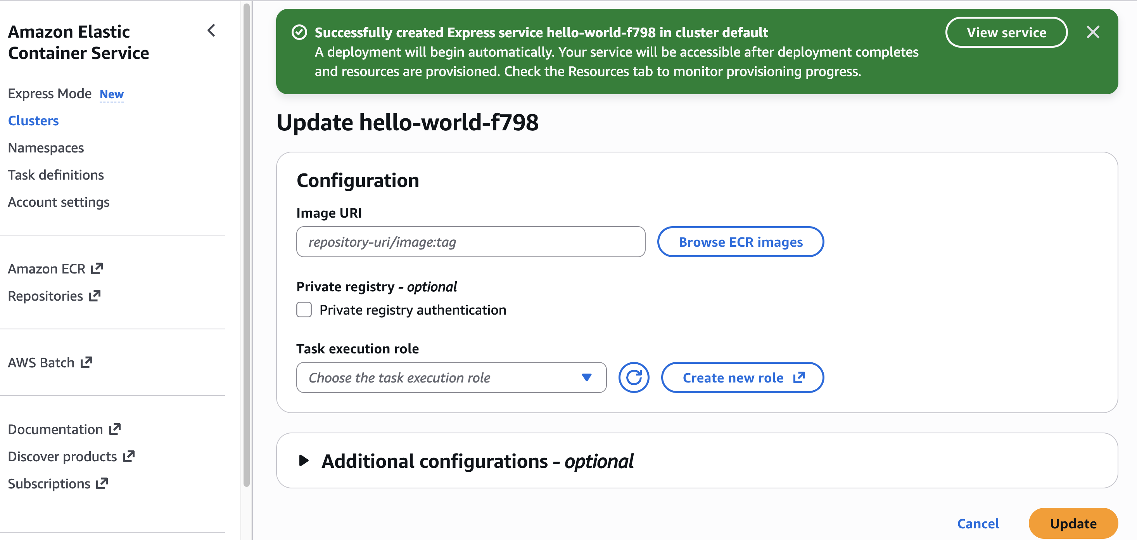Click Browse ECR images button
1137x540 pixels.
tap(740, 242)
